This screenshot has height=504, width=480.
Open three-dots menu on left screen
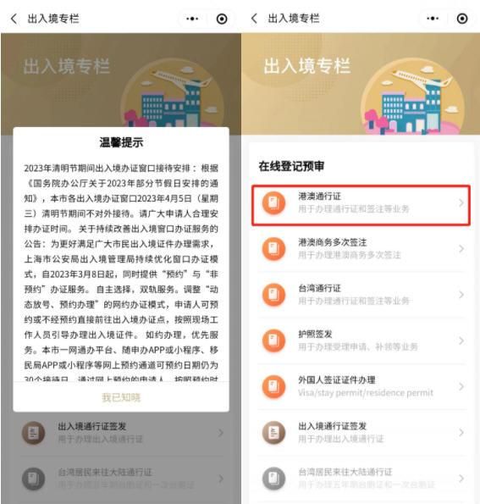192,19
